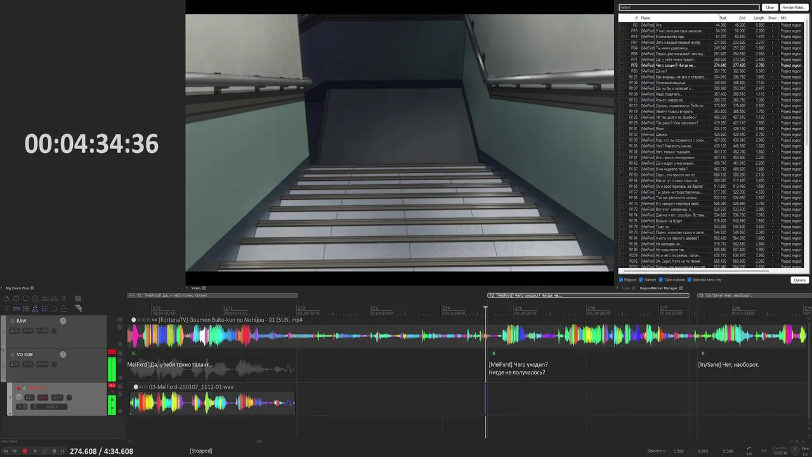Uncheck the Take markers checkbox

coord(661,280)
